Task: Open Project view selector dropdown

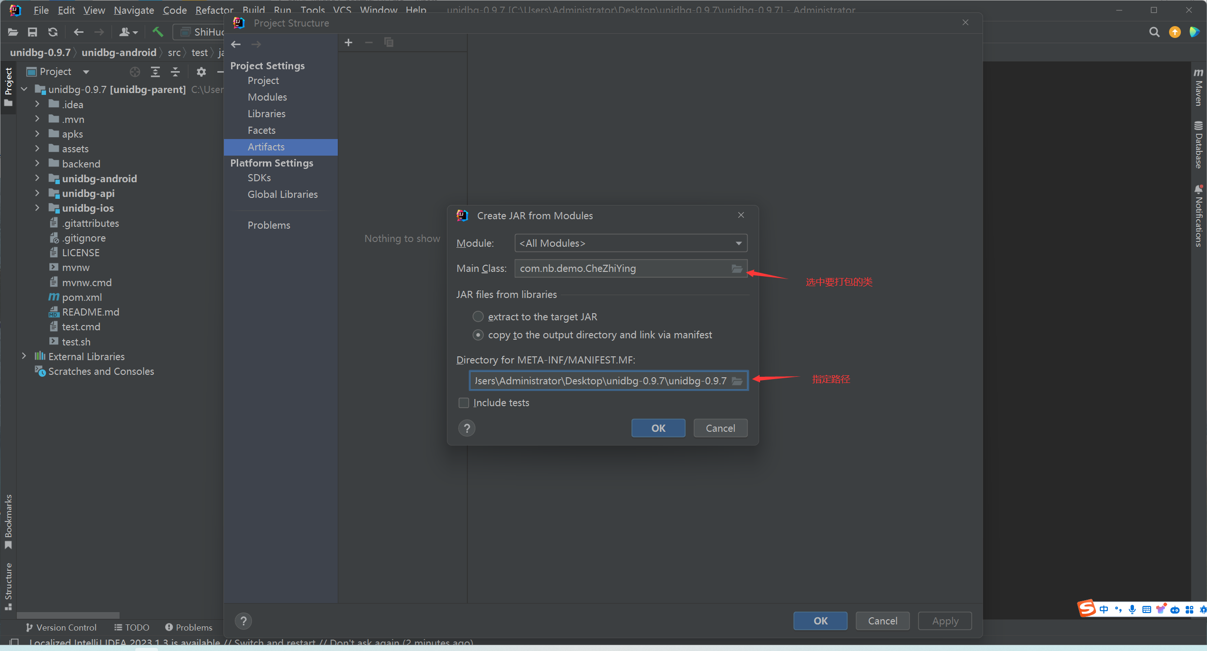Action: [x=86, y=72]
